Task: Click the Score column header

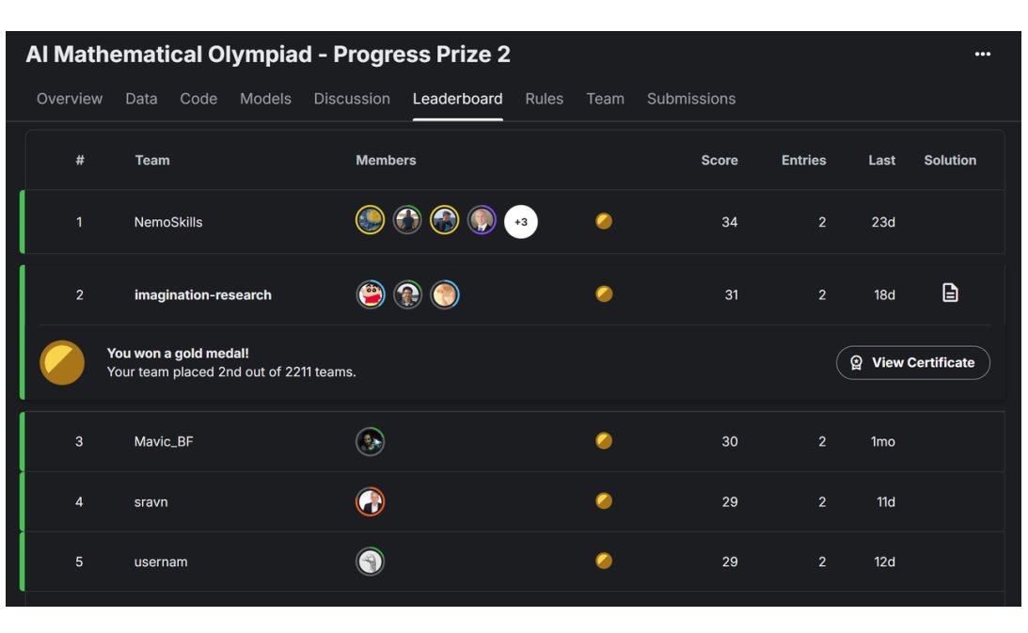Action: 720,160
